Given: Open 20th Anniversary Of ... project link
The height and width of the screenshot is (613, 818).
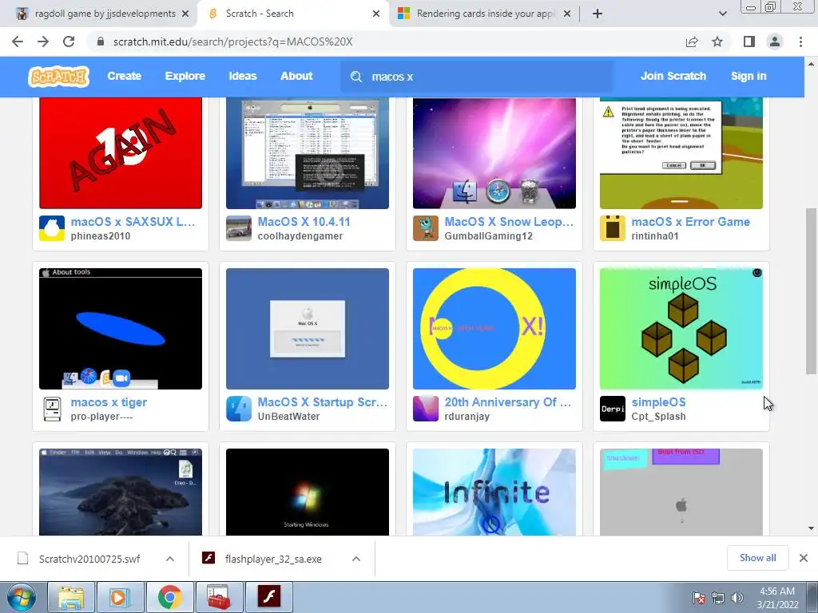Looking at the screenshot, I should coord(507,402).
